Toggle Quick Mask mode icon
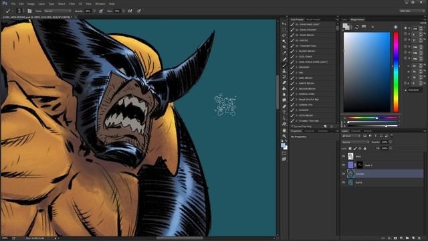This screenshot has height=241, width=428. click(x=284, y=153)
